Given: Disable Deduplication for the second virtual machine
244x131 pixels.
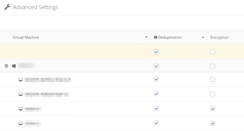Looking at the screenshot, I should (156, 94).
